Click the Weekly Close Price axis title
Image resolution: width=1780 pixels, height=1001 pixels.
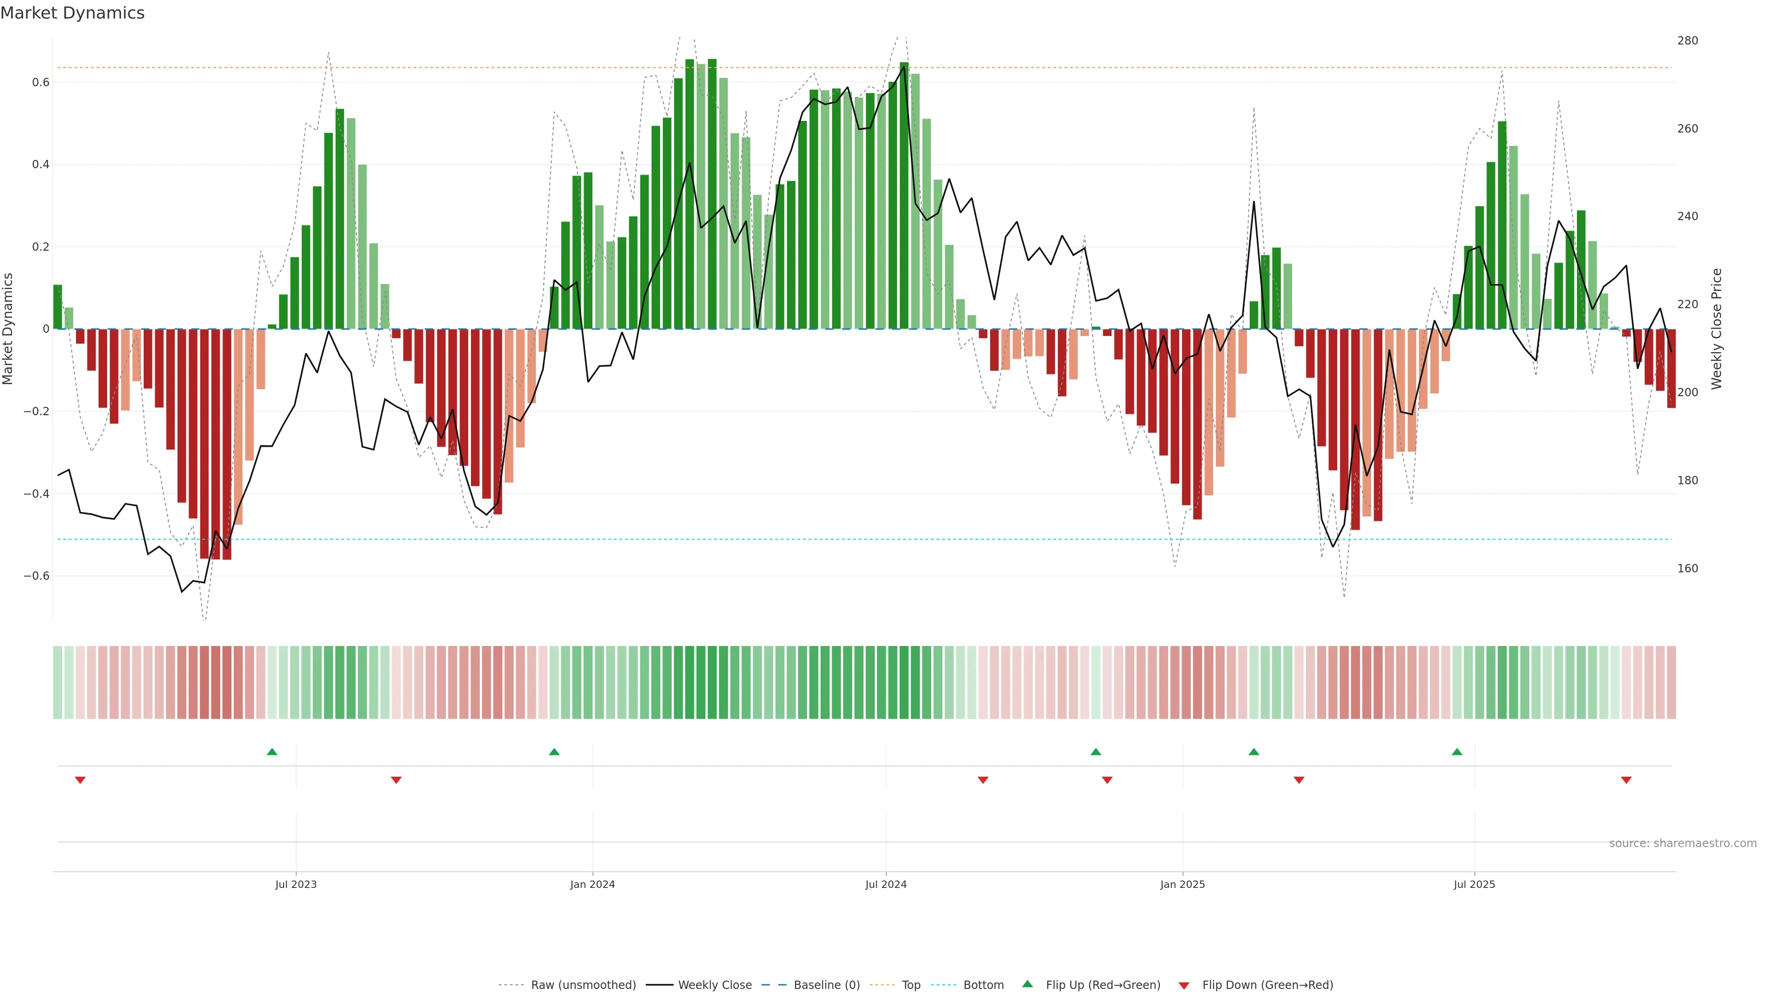pyautogui.click(x=1716, y=329)
